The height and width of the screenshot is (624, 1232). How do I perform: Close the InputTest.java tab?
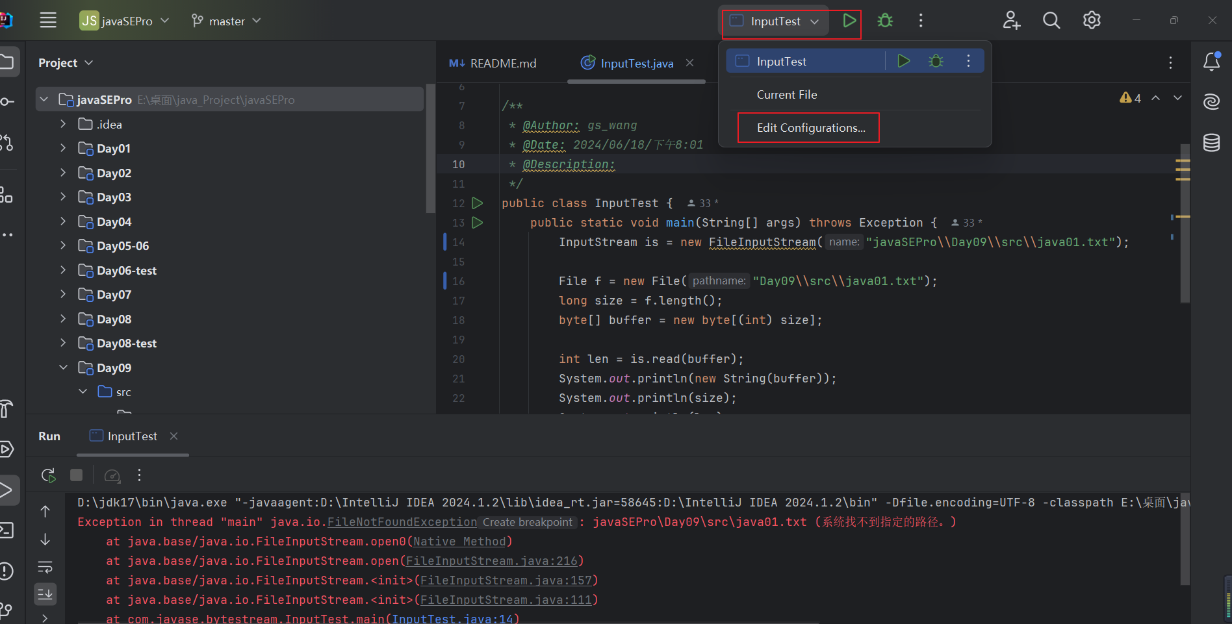(x=690, y=62)
